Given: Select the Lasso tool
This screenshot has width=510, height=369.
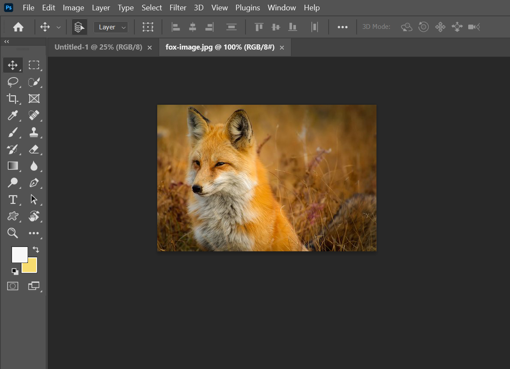Looking at the screenshot, I should point(13,82).
